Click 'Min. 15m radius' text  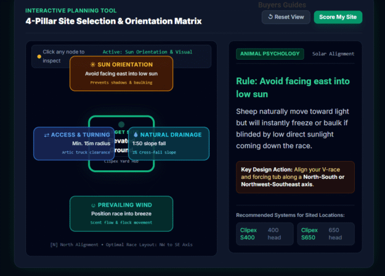(91, 143)
